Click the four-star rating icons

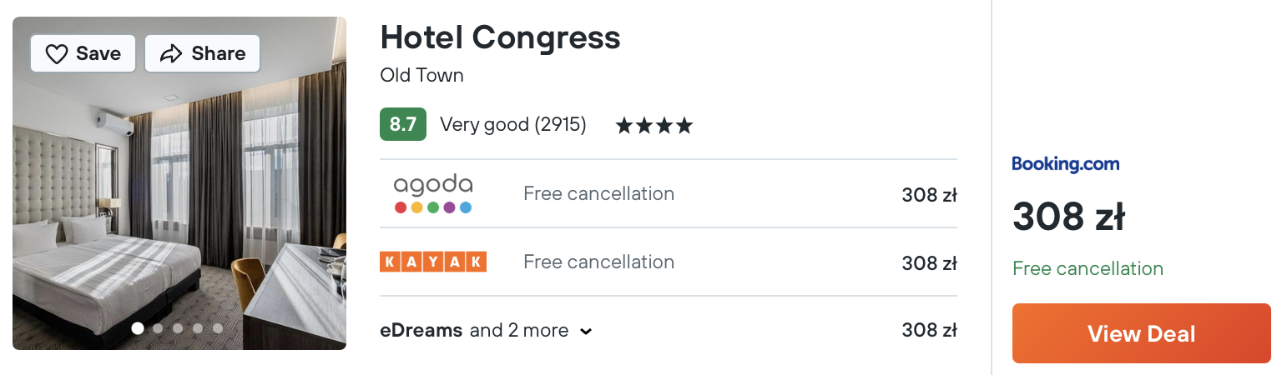(654, 126)
